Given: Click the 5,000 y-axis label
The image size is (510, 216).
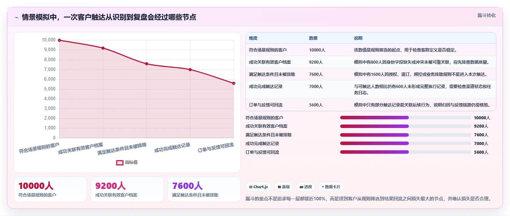Looking at the screenshot, I should 49,89.
